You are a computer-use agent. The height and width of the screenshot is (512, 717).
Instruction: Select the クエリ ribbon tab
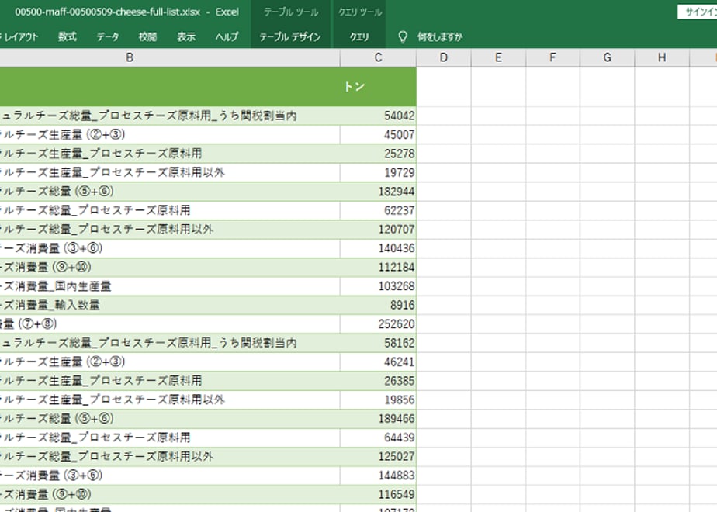pyautogui.click(x=359, y=37)
